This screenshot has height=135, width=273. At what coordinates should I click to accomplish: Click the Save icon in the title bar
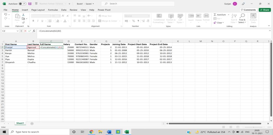(x=30, y=4)
